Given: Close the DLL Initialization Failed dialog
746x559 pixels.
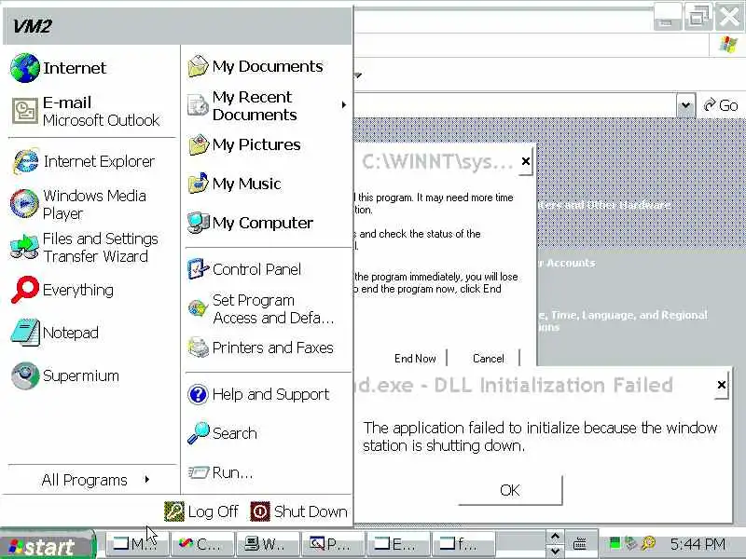Looking at the screenshot, I should click(721, 385).
